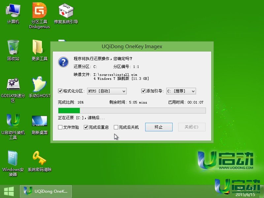Image resolution: width=264 pixels, height=198 pixels.
Task: Click the blue question mark dialog icon
Action: (63, 62)
